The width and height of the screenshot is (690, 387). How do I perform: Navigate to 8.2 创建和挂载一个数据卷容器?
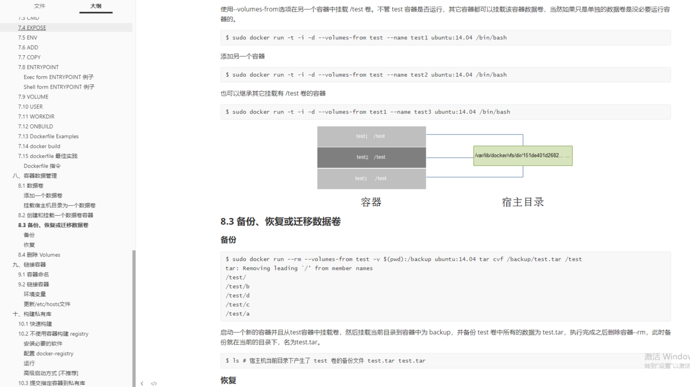click(56, 215)
